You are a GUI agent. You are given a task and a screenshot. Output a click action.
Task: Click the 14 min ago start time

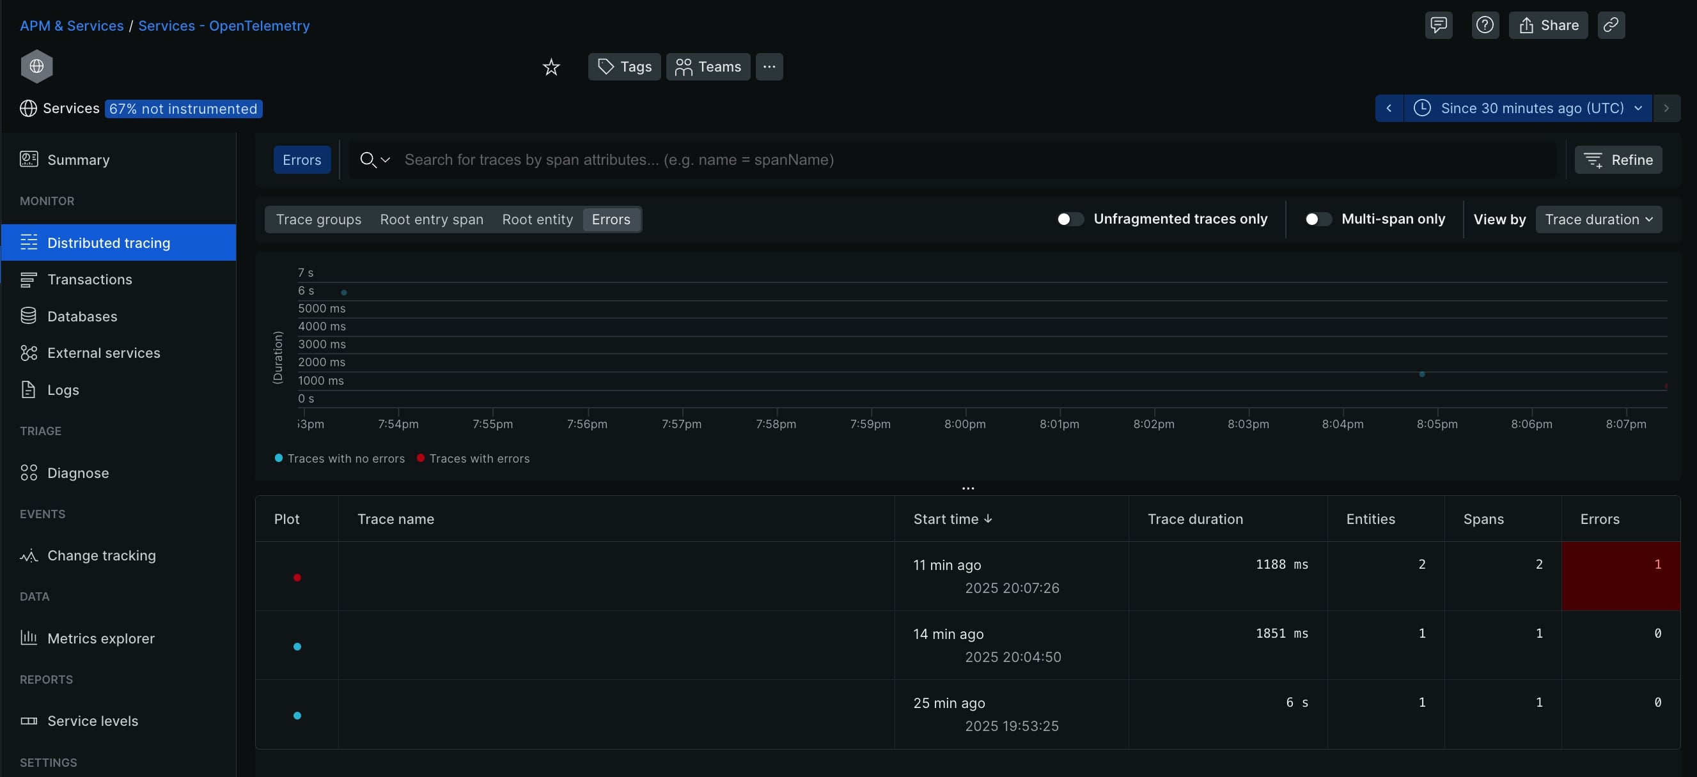coord(948,634)
